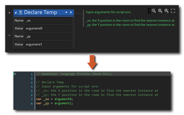Click the Name field containing _xx
Screen dimensions: 184x115
[48, 20]
